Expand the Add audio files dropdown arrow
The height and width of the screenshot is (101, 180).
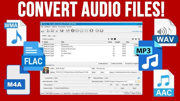tap(45, 31)
